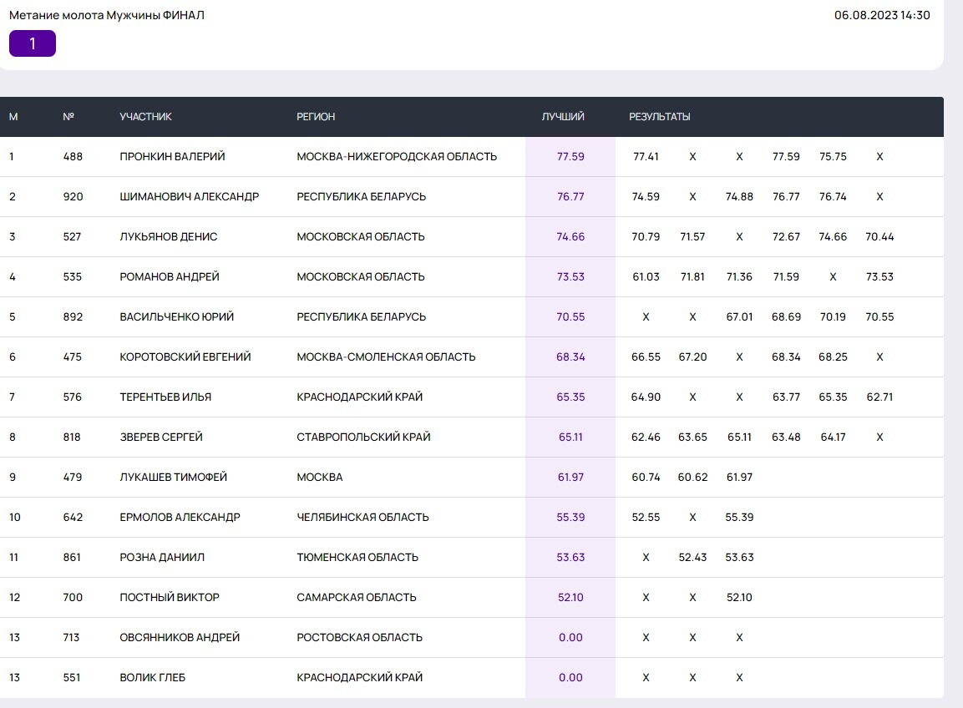The height and width of the screenshot is (708, 963).
Task: Click attempt result 60.62
Action: tap(692, 477)
